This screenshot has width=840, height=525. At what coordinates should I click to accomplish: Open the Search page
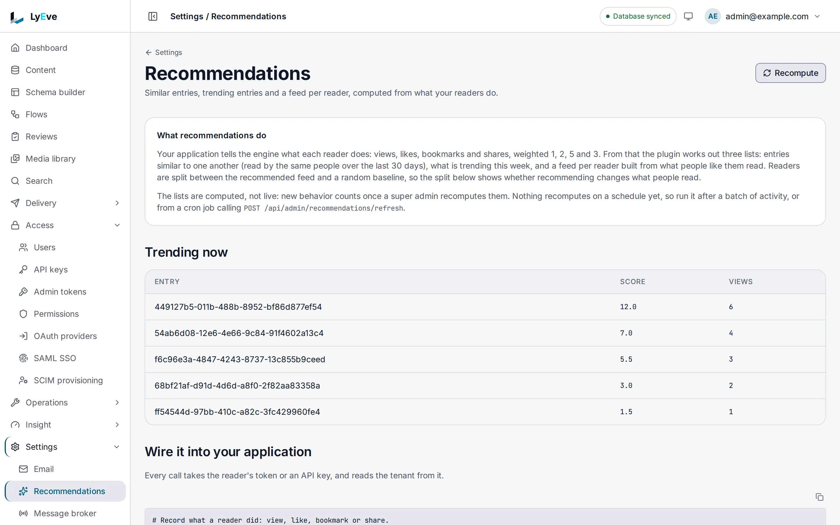[65, 181]
